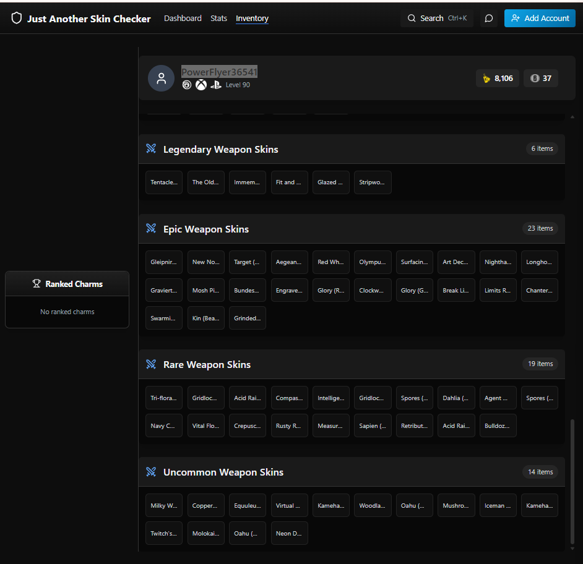Choose the Dahlia (... rare skin
The width and height of the screenshot is (583, 564).
(x=456, y=398)
